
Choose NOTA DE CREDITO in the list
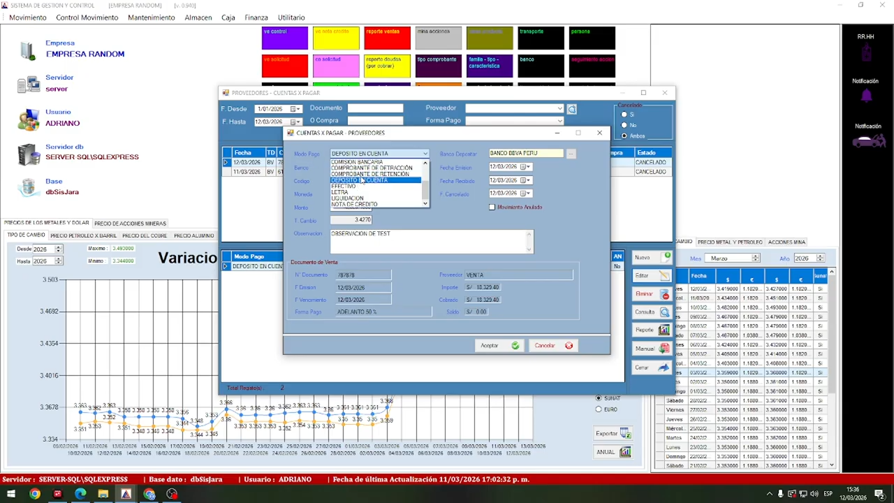[x=376, y=205]
